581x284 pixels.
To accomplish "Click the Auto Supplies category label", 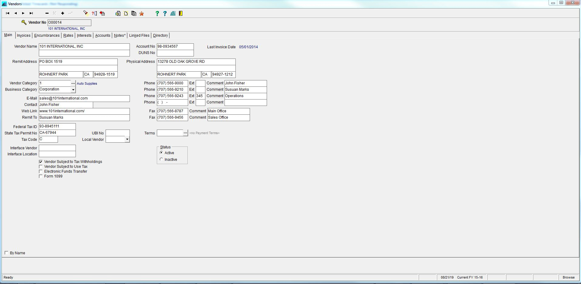I will 87,83.
